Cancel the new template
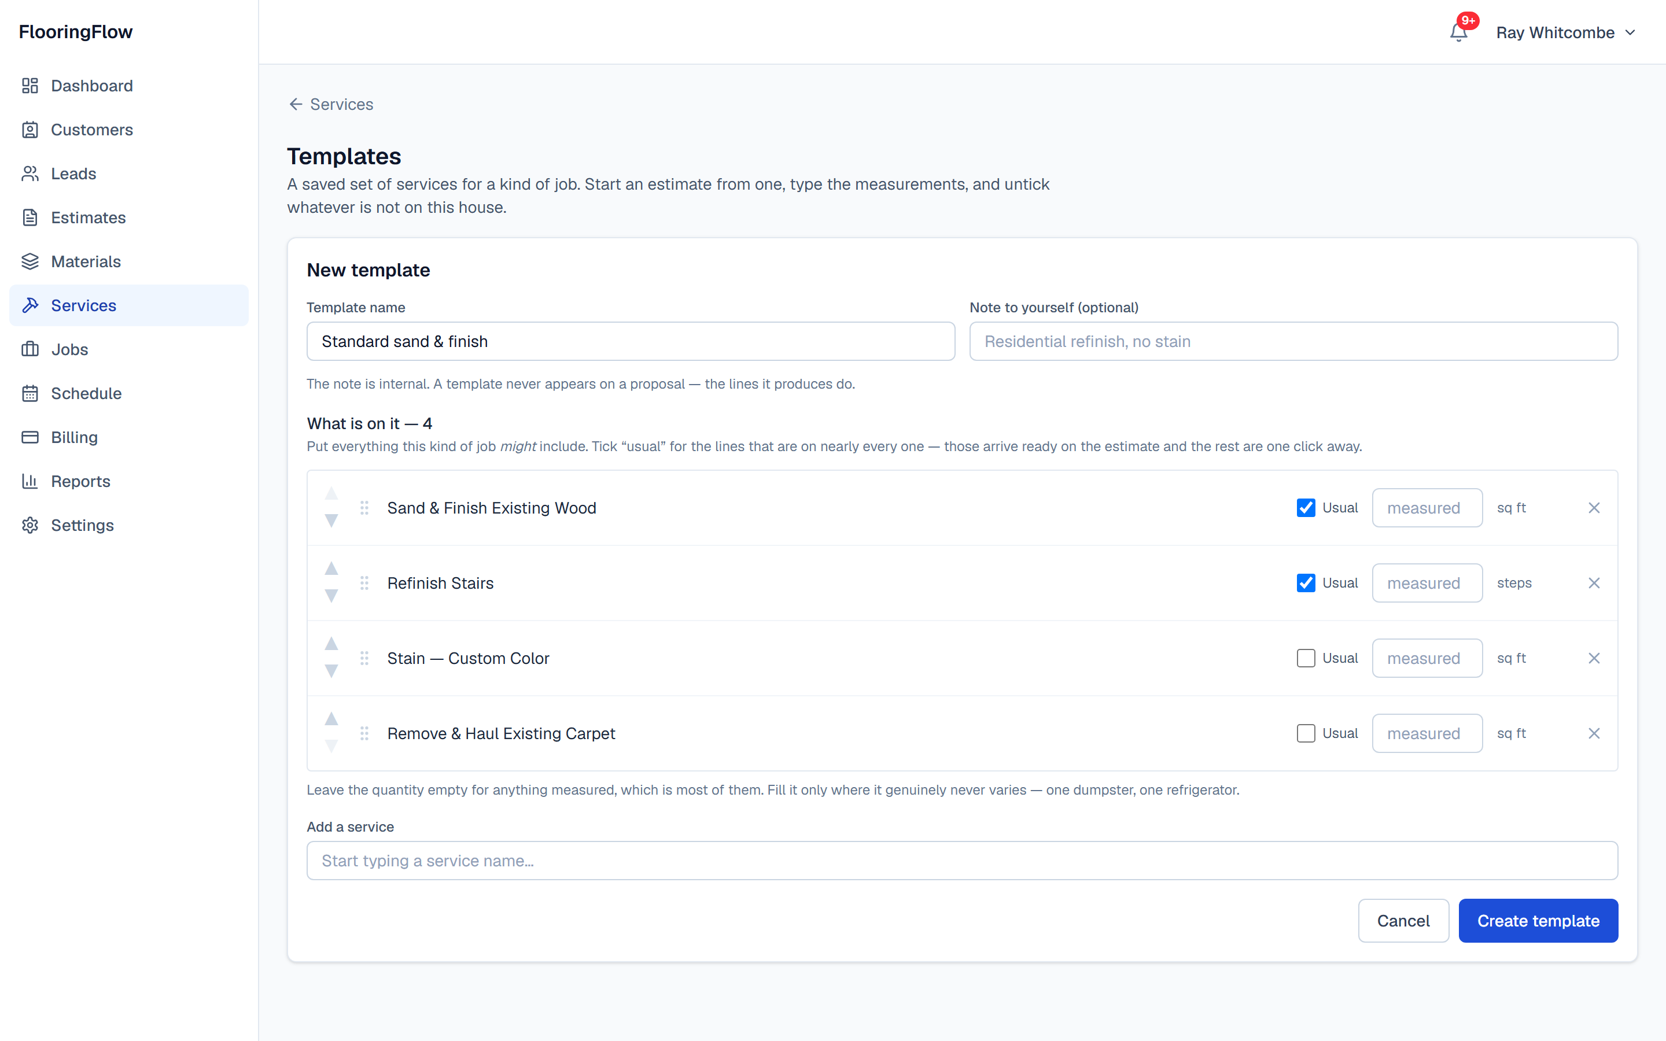 click(x=1403, y=921)
